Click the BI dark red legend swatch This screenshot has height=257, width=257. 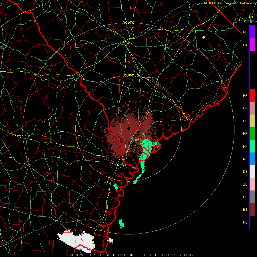[252, 210]
